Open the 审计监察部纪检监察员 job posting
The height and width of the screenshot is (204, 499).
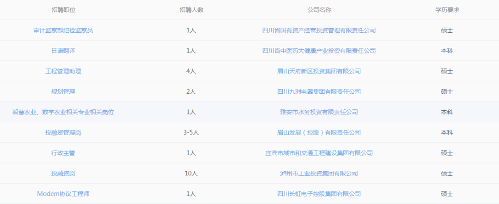click(63, 30)
